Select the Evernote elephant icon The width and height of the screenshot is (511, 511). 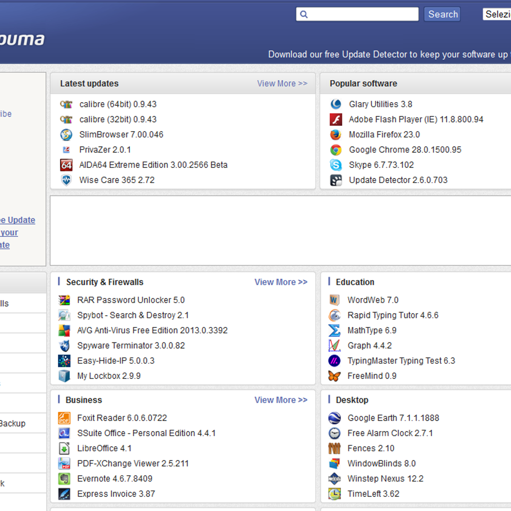[64, 479]
